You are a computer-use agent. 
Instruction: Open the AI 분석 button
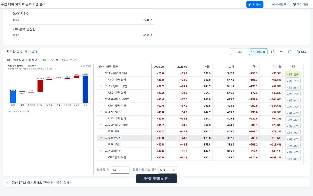click(255, 4)
